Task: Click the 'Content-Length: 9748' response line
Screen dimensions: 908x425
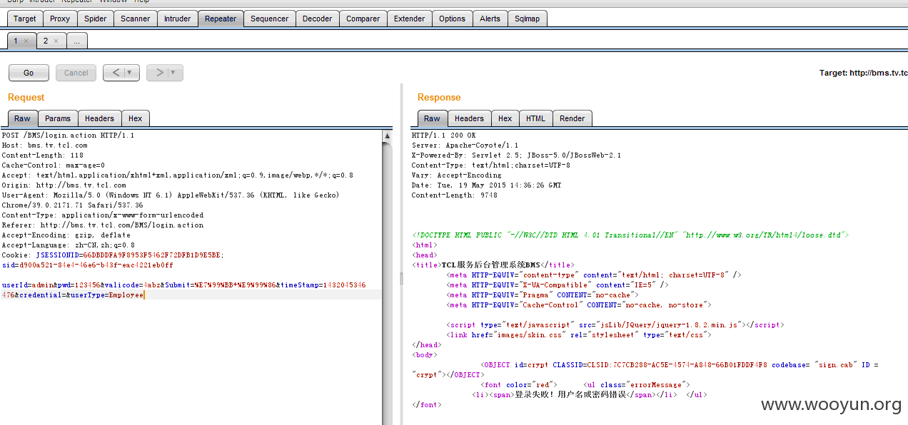Action: point(454,195)
